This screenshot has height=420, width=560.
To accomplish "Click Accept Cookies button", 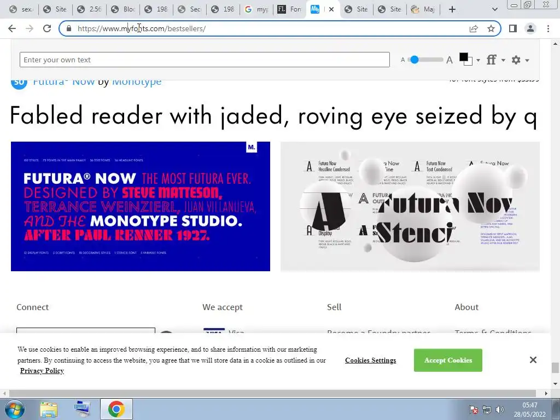I will (448, 360).
